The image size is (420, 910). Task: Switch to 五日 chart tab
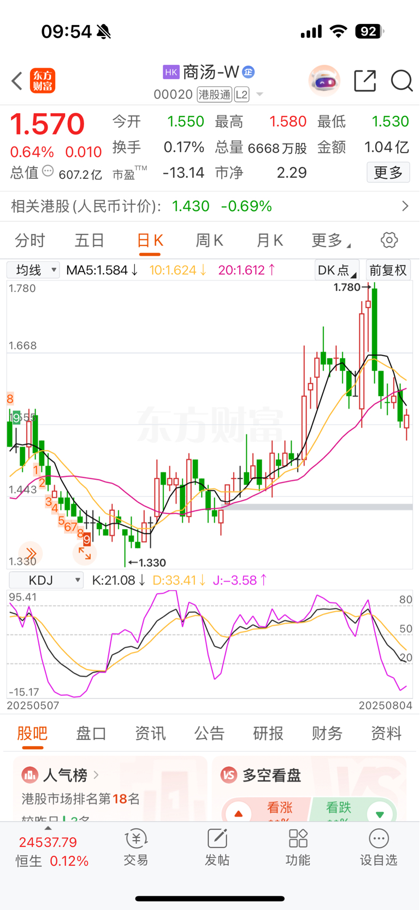tap(89, 240)
